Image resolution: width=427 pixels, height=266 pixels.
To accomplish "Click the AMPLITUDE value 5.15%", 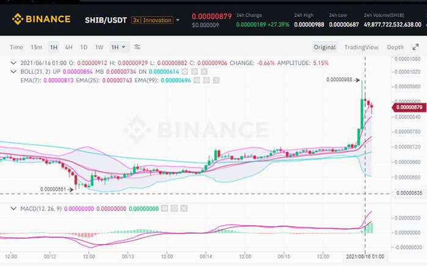I will (321, 63).
